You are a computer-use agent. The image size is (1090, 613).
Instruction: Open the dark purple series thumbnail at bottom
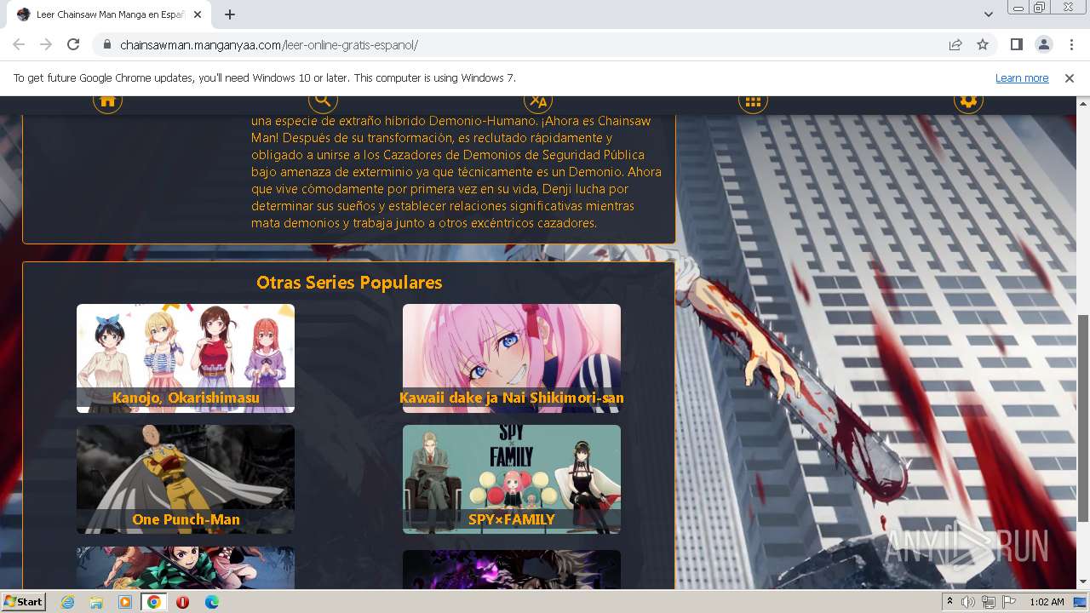[512, 569]
